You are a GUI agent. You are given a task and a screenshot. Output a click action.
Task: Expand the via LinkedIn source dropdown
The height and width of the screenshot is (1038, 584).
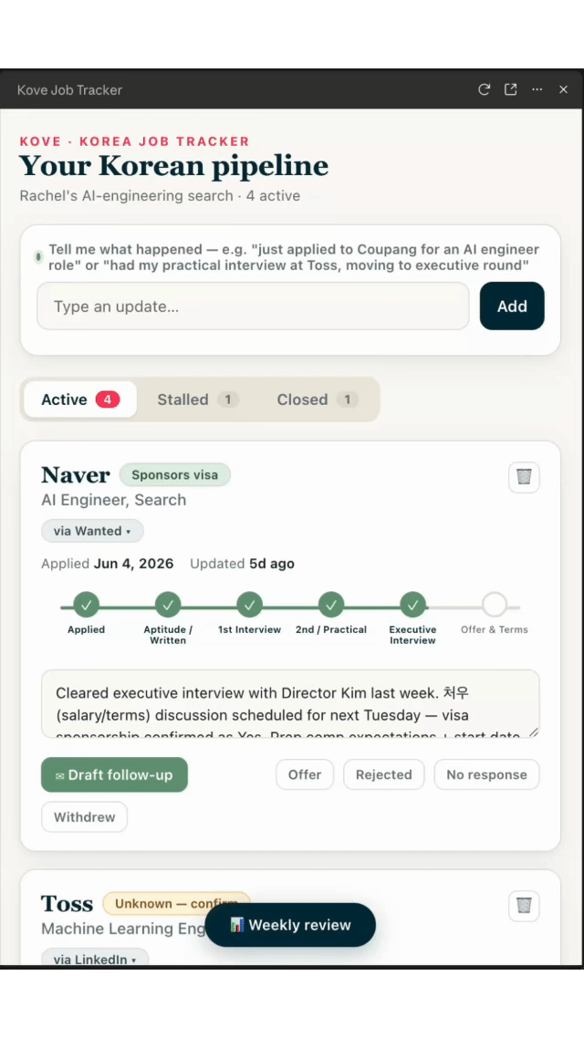click(95, 958)
